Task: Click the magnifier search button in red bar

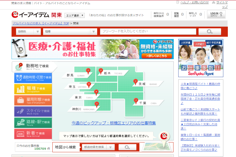Action: click(x=210, y=32)
